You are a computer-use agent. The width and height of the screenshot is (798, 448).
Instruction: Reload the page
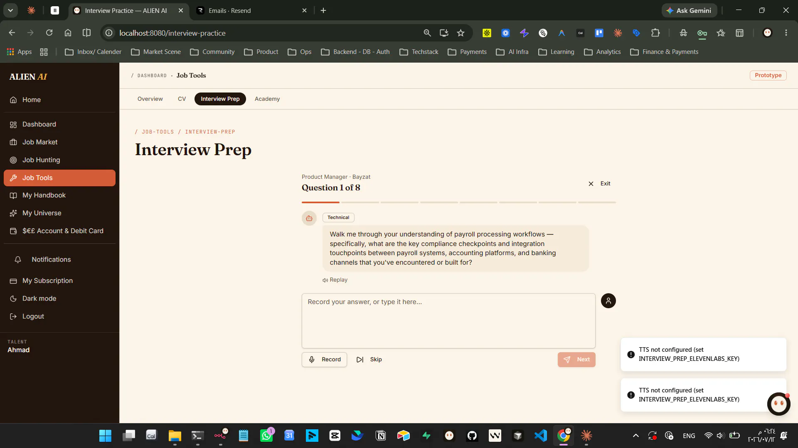[49, 33]
